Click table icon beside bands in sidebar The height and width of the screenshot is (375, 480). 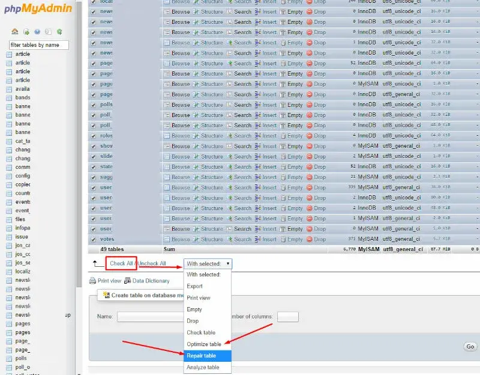(9, 98)
